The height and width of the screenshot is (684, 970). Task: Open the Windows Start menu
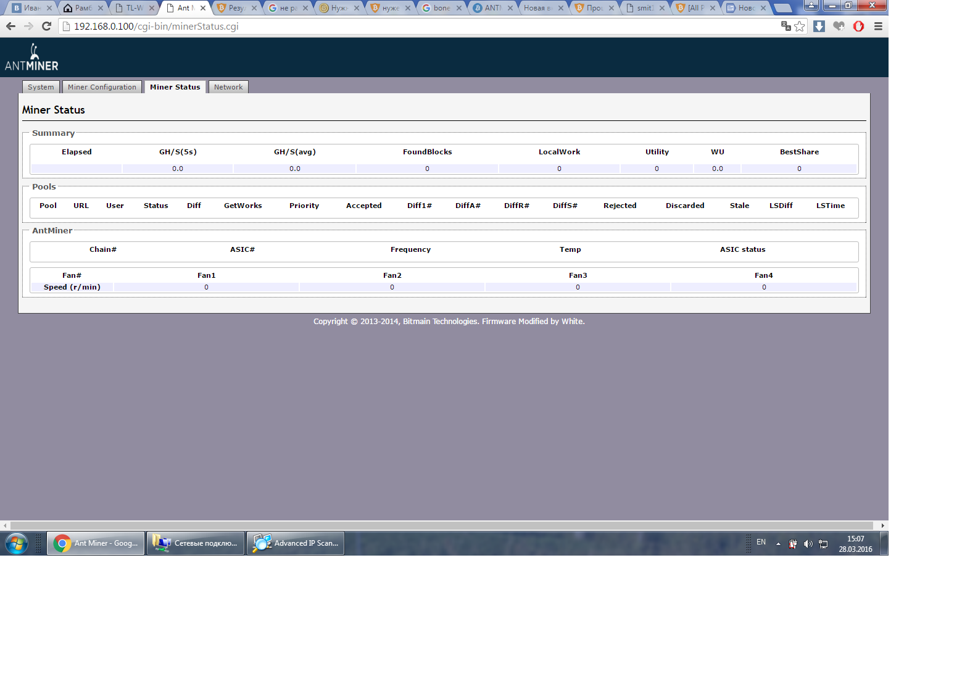coord(17,543)
